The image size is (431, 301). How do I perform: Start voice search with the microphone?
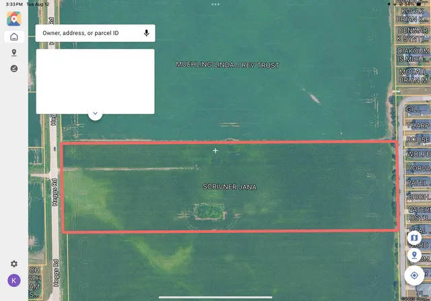pos(146,33)
